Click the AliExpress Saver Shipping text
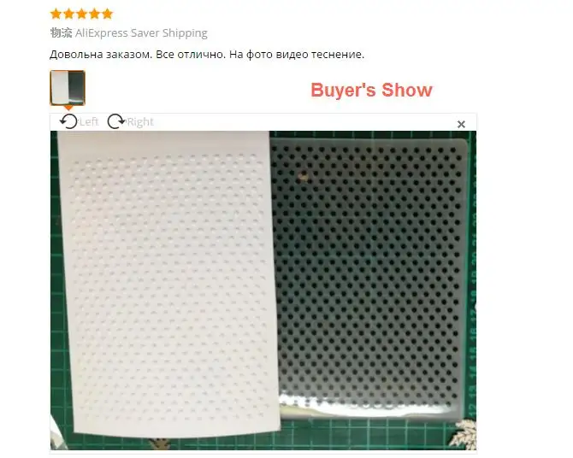 coord(141,32)
